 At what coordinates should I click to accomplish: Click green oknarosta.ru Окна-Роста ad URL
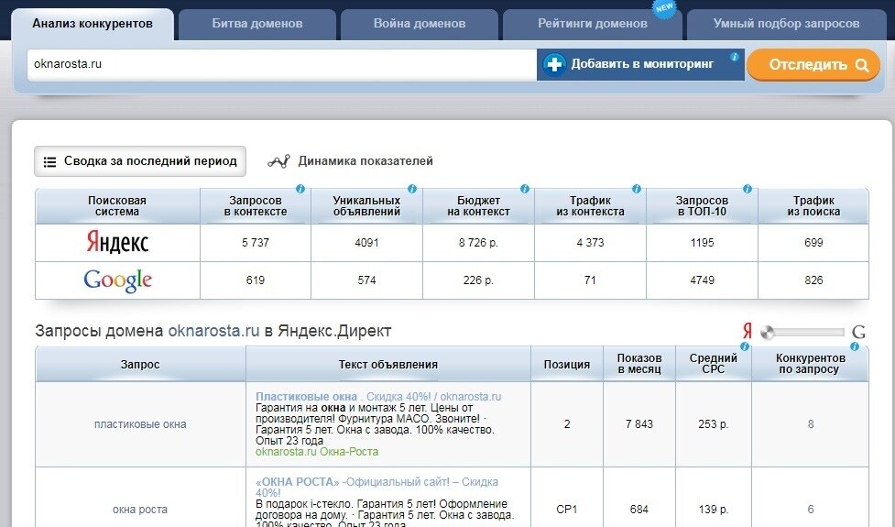pyautogui.click(x=317, y=452)
